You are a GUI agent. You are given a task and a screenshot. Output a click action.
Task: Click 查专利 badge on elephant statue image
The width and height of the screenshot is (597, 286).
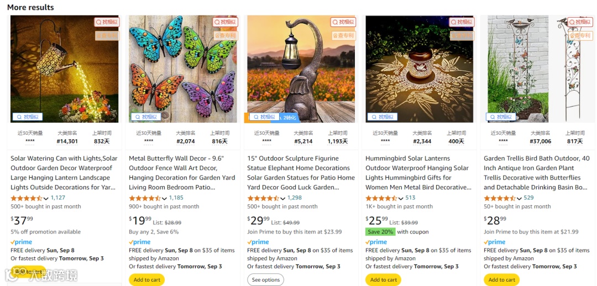point(343,35)
